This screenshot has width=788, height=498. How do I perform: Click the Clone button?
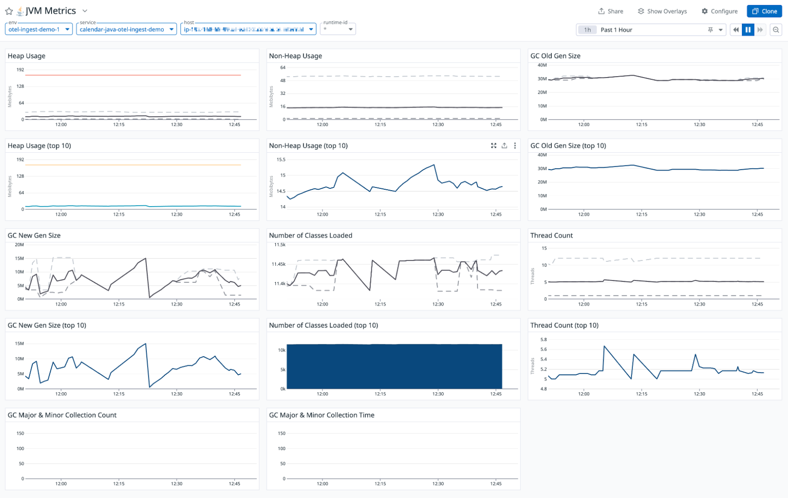click(764, 11)
